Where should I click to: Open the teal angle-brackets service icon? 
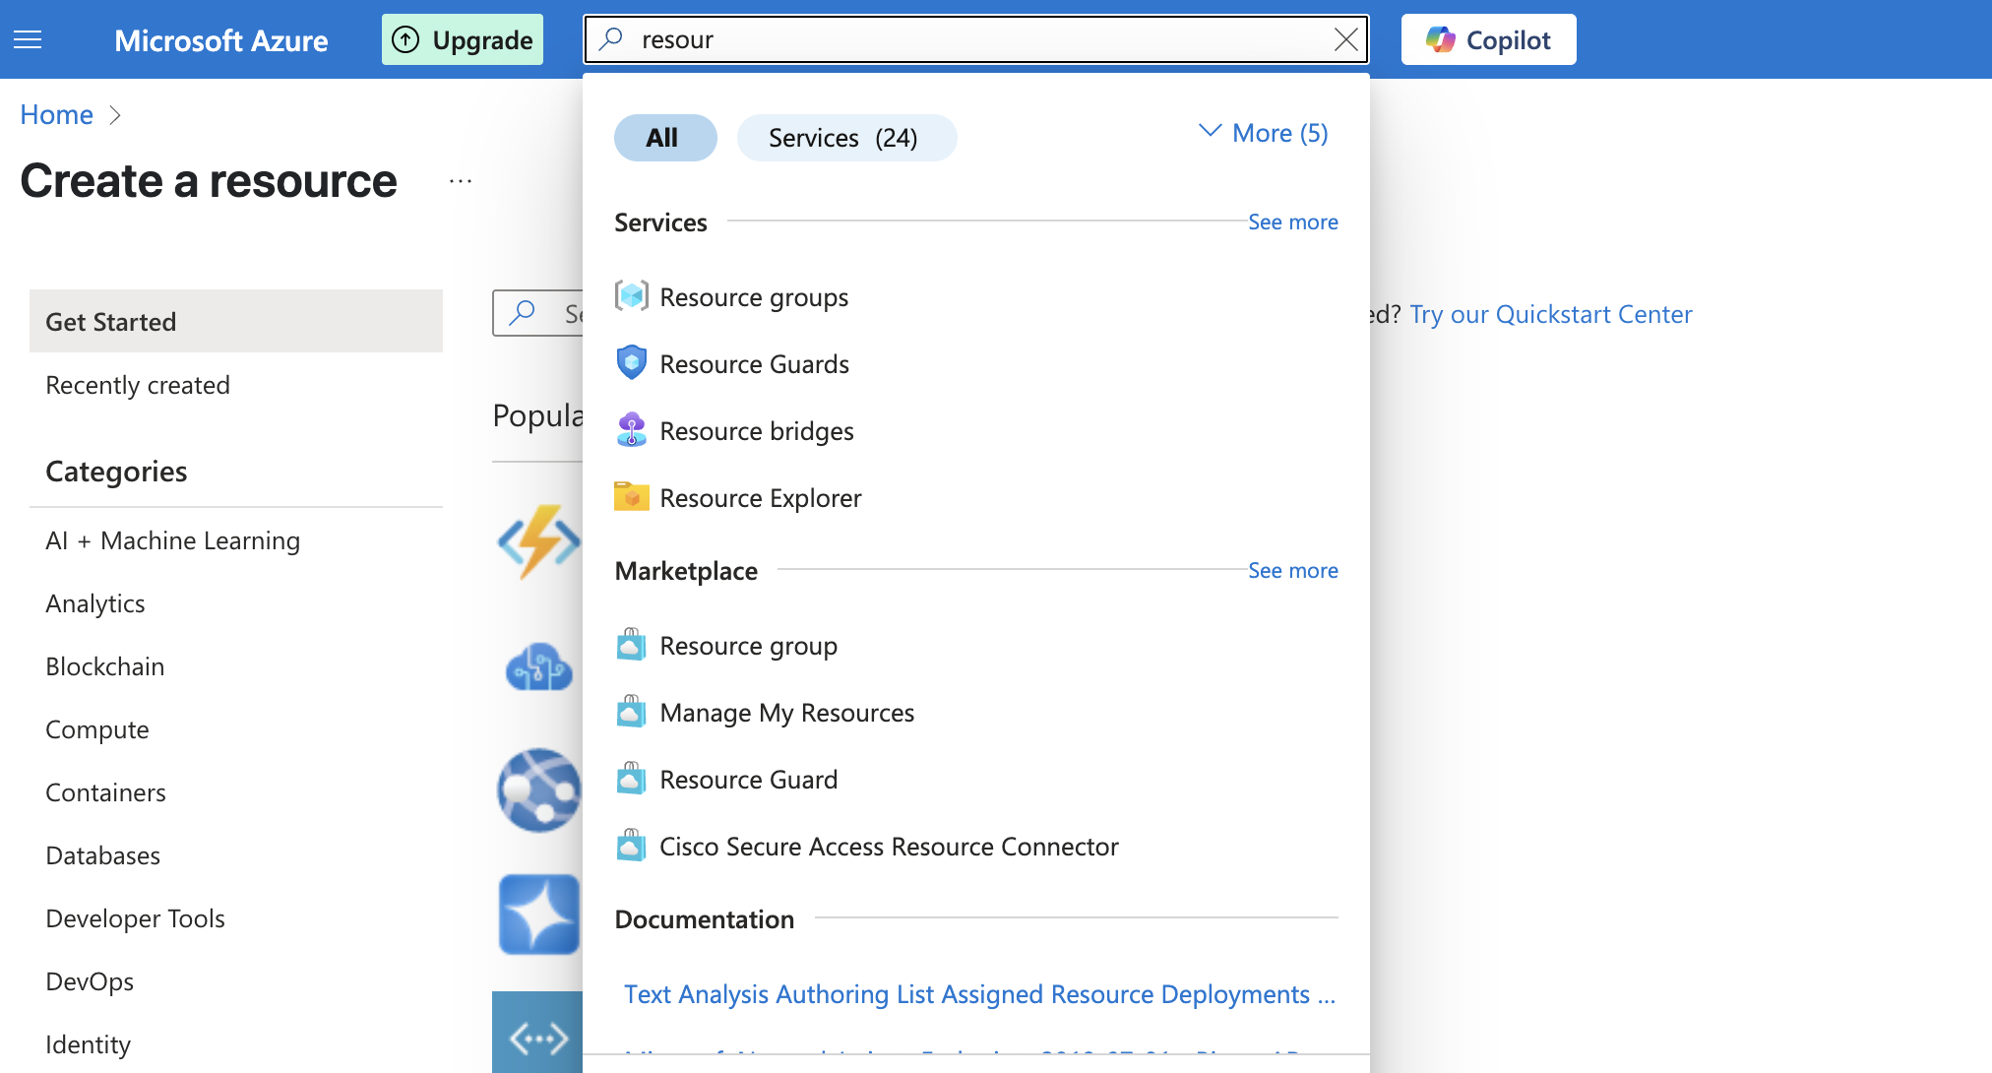tap(538, 1033)
